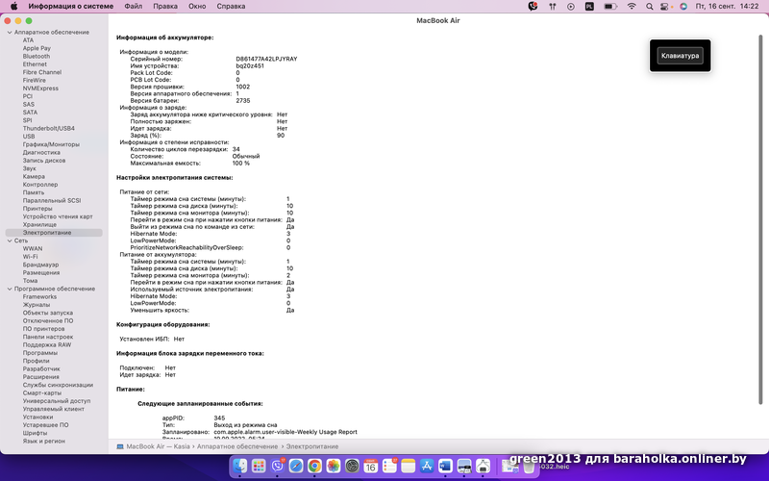Image resolution: width=769 pixels, height=481 pixels.
Task: Open the Photos app in the Dock
Action: tap(333, 466)
